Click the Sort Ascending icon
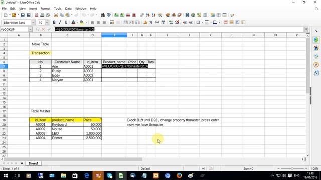The height and width of the screenshot is (180, 321). pos(148,15)
